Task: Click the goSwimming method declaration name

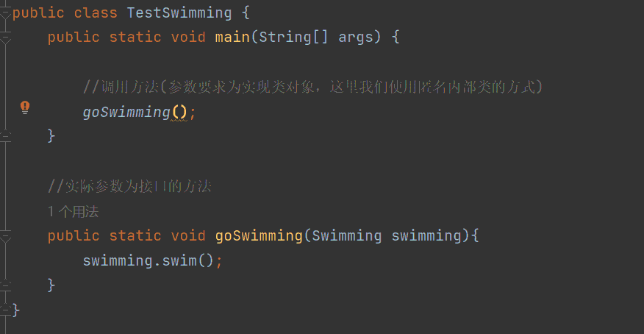Action: (259, 236)
